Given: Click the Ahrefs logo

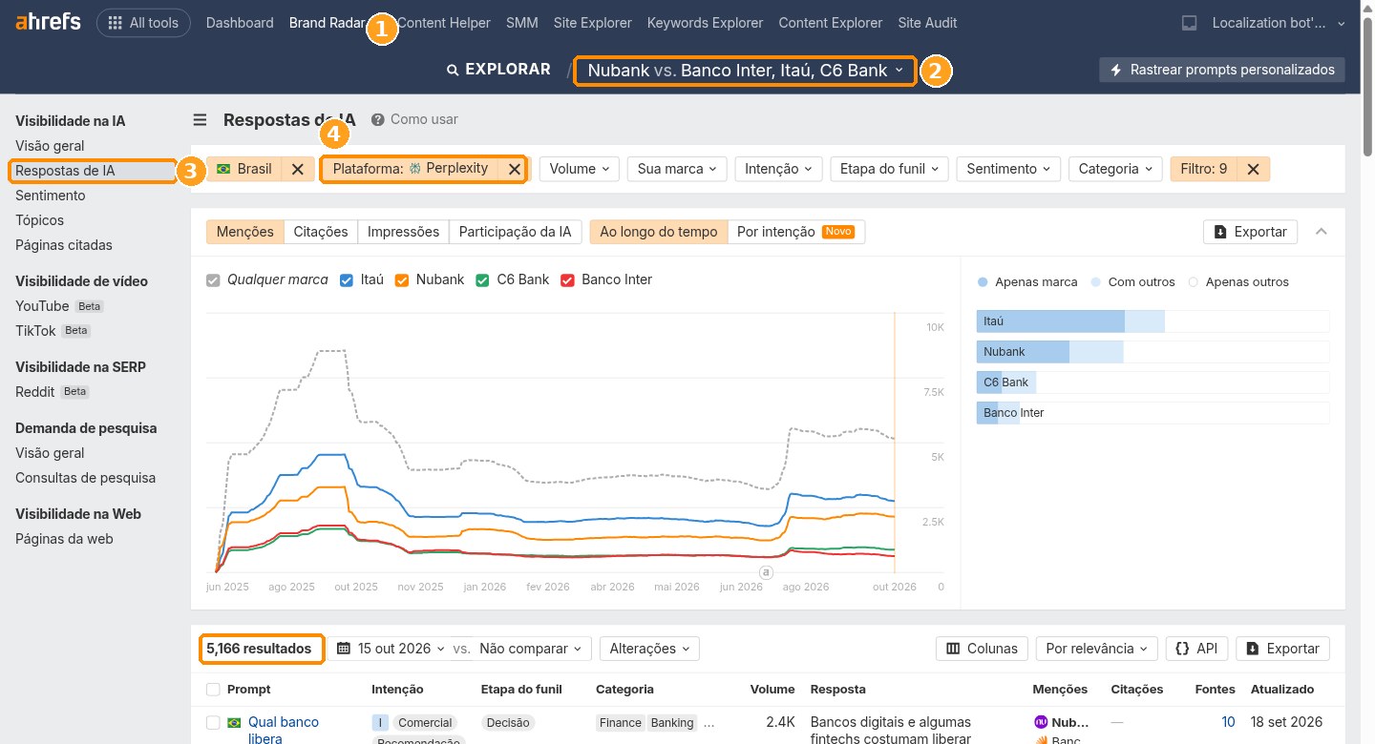Looking at the screenshot, I should [48, 23].
